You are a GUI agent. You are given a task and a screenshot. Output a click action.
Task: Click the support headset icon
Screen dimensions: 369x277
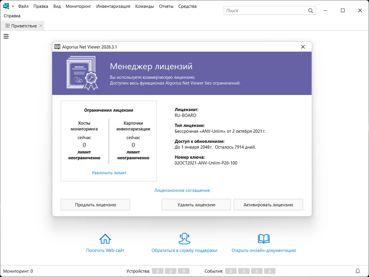[x=184, y=239]
